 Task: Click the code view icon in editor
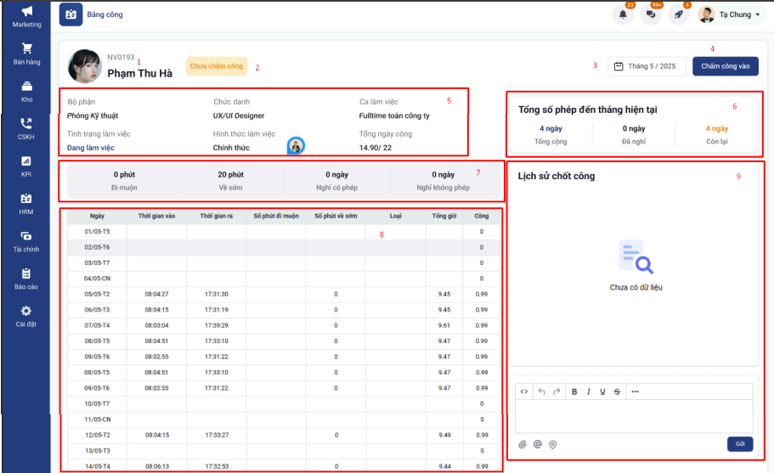click(x=524, y=391)
